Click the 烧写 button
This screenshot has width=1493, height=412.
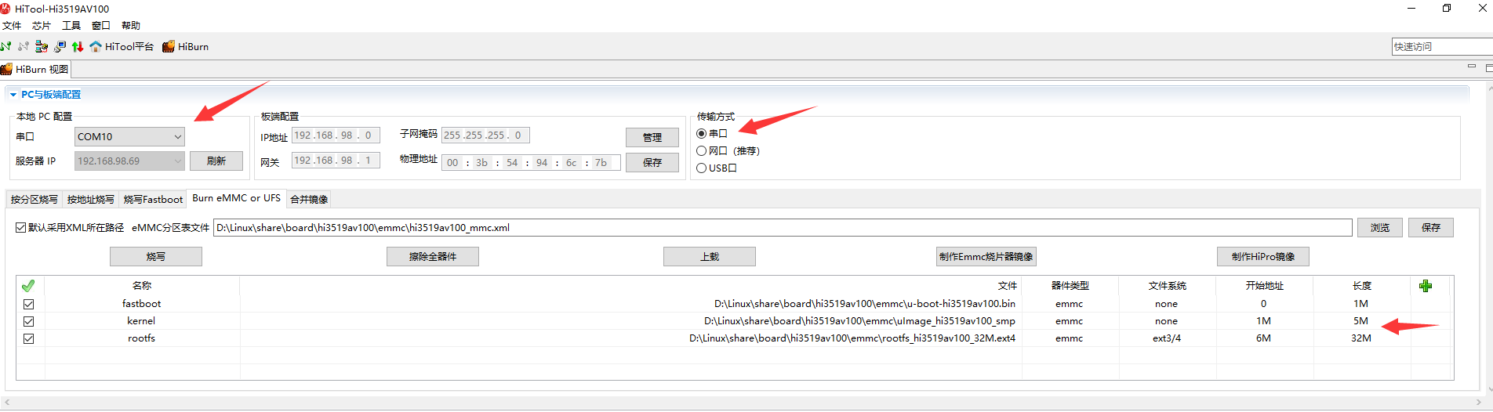coord(156,257)
